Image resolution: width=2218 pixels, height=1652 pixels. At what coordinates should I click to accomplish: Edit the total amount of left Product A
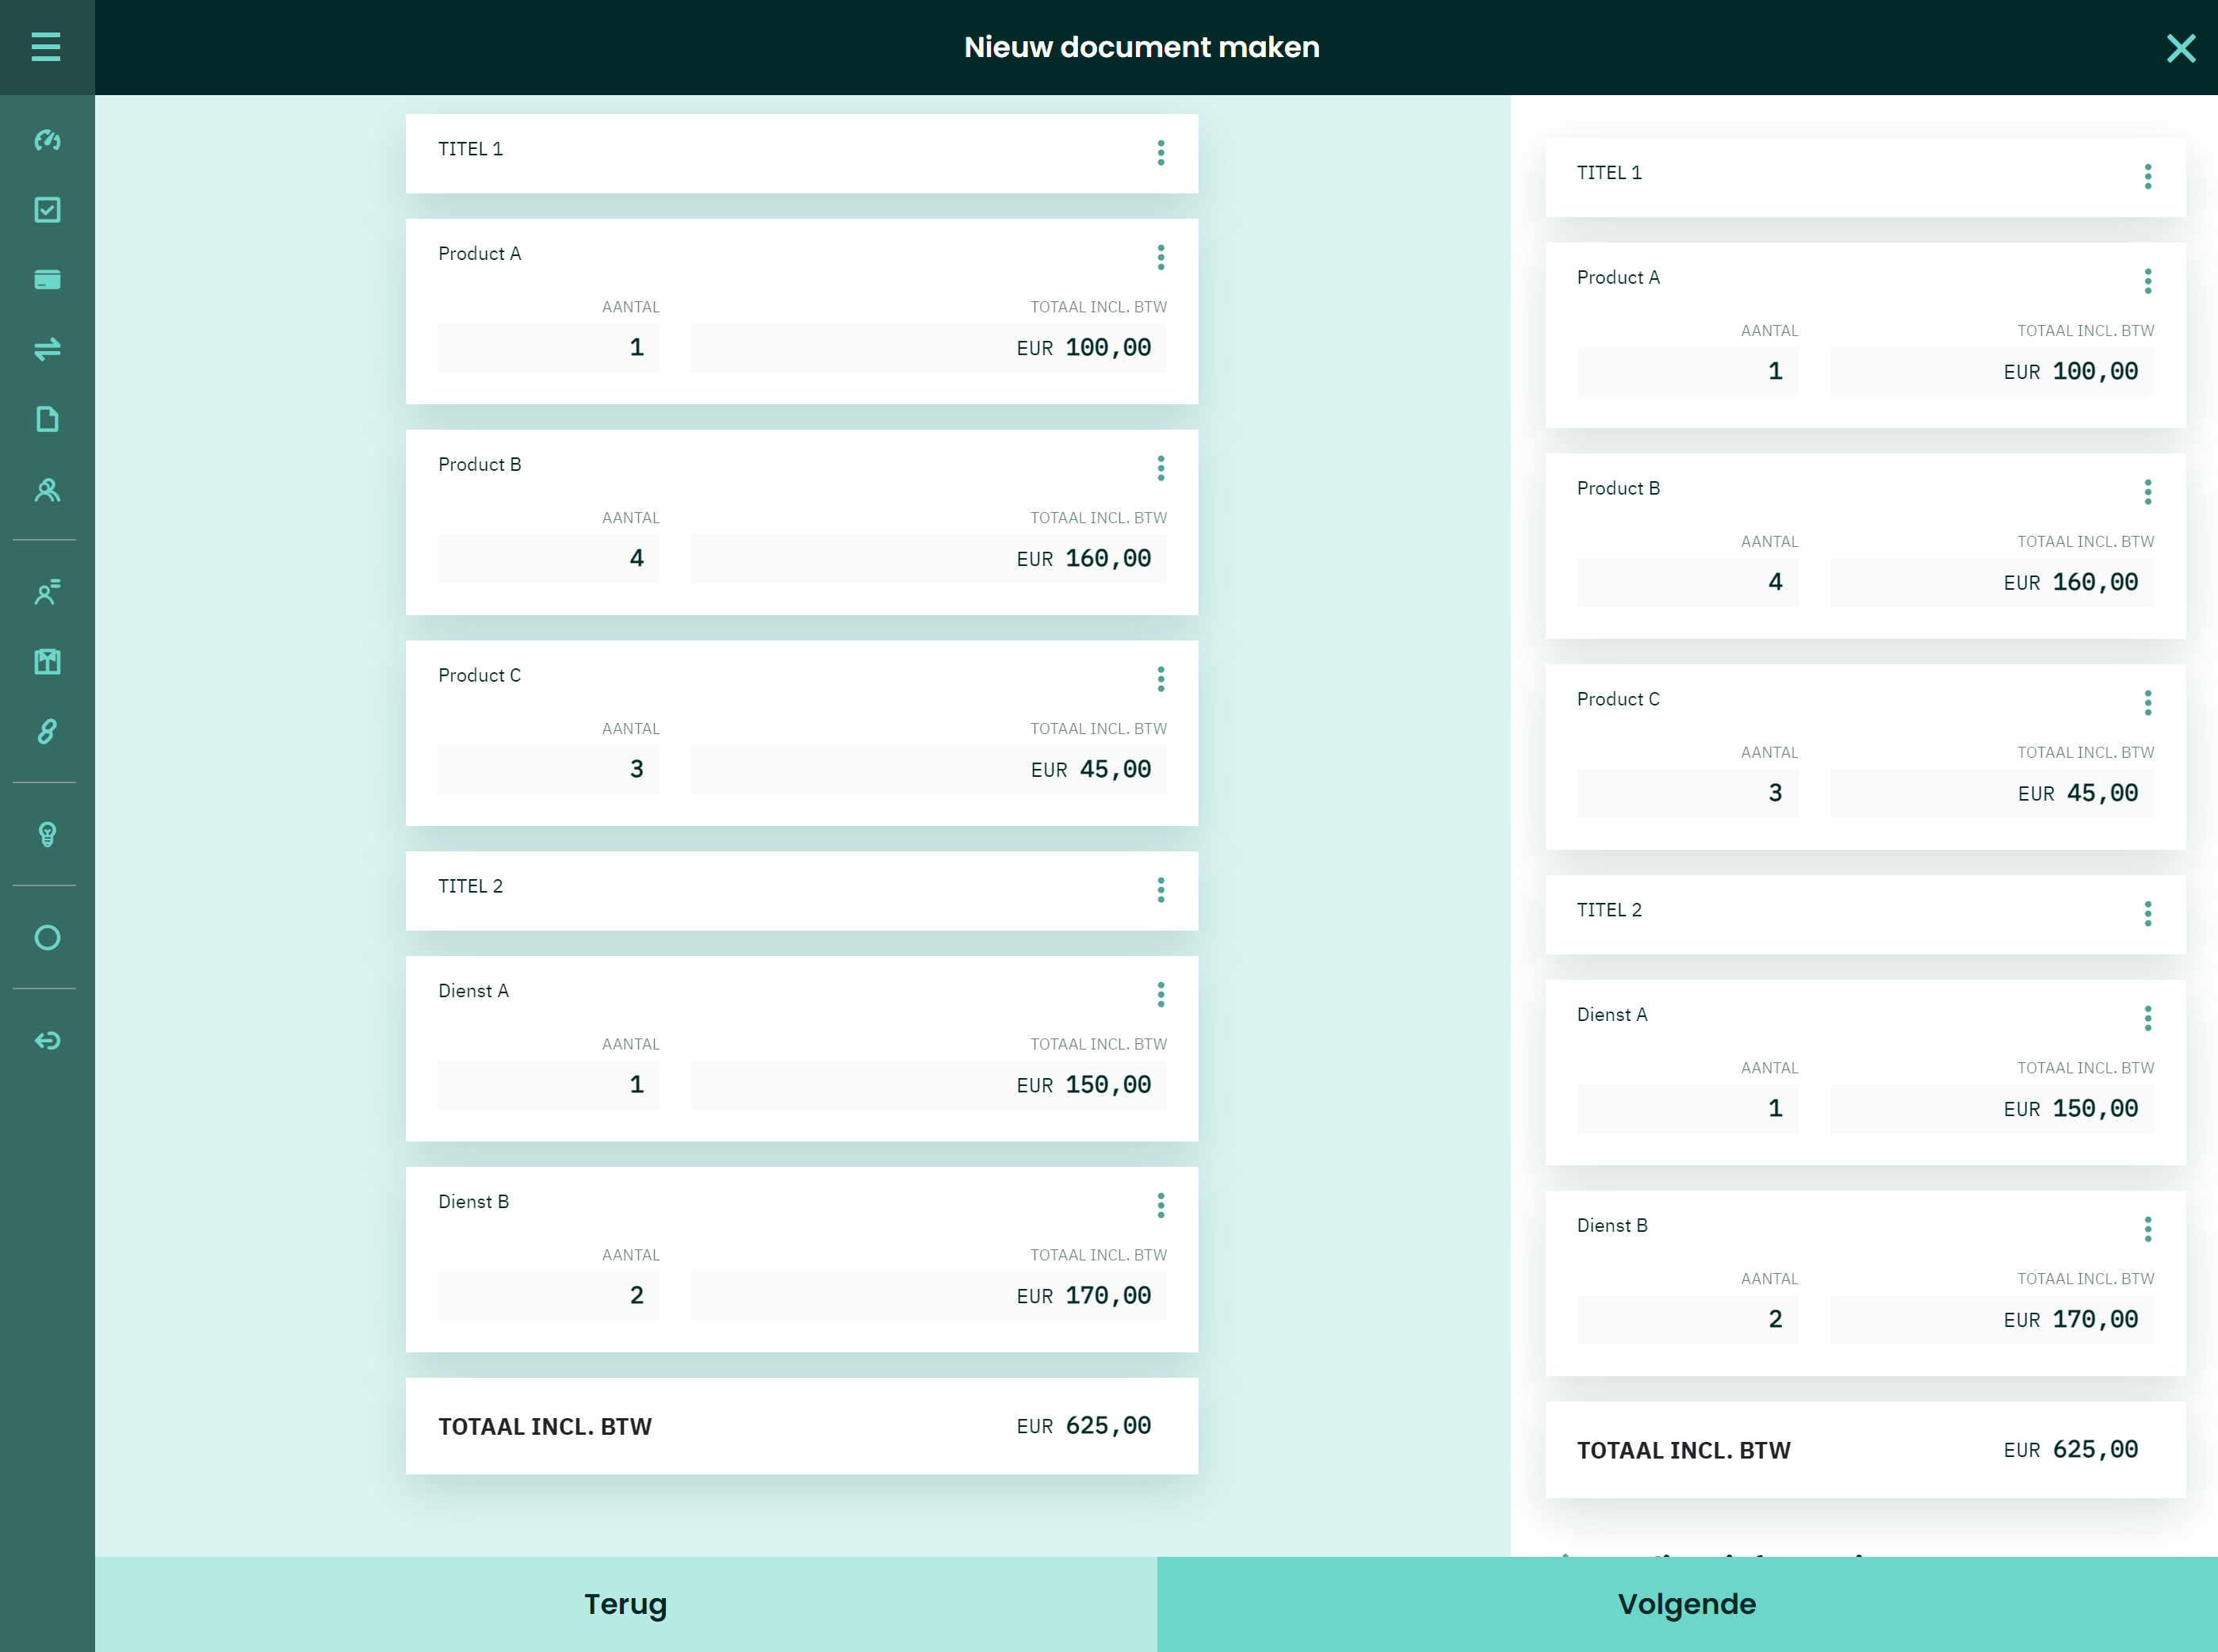(928, 348)
